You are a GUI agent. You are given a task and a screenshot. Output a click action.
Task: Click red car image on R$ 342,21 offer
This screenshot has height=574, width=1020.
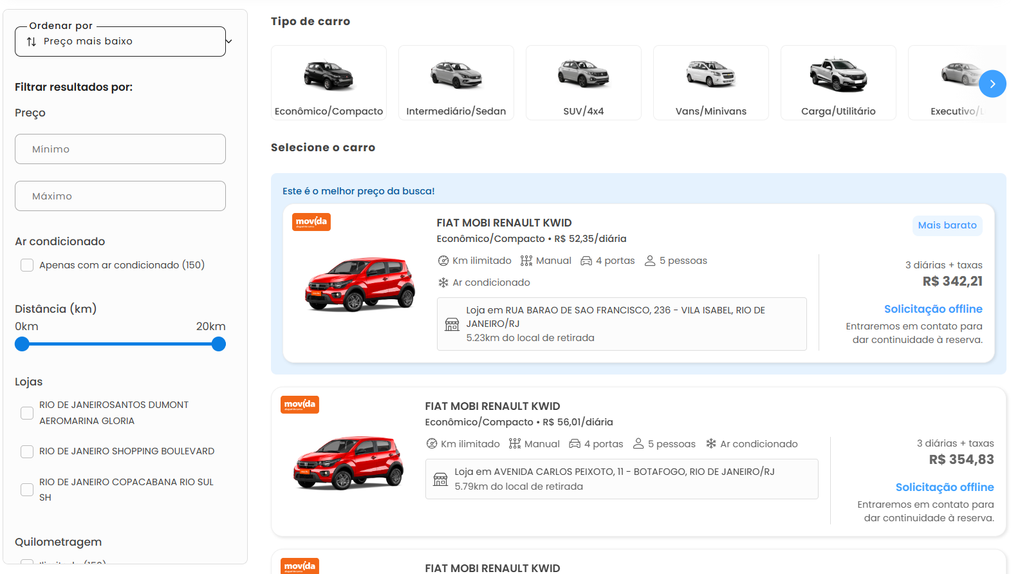360,284
